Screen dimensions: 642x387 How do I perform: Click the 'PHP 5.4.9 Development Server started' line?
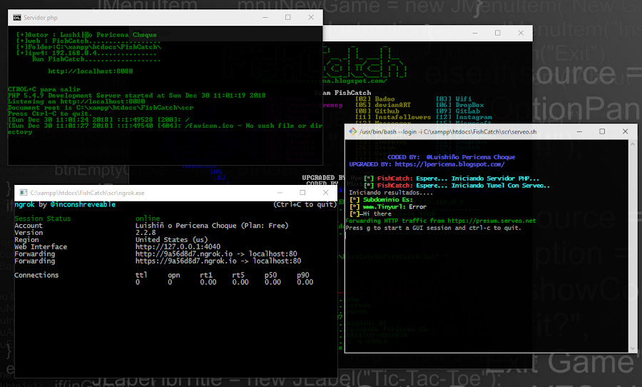pos(137,96)
